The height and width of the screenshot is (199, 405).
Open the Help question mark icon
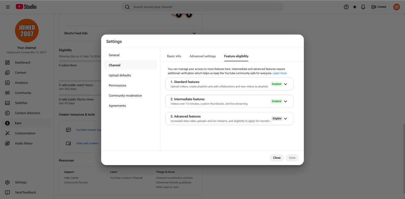[346, 7]
